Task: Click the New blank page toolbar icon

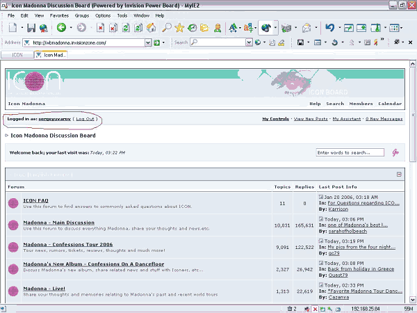Action: click(x=13, y=28)
